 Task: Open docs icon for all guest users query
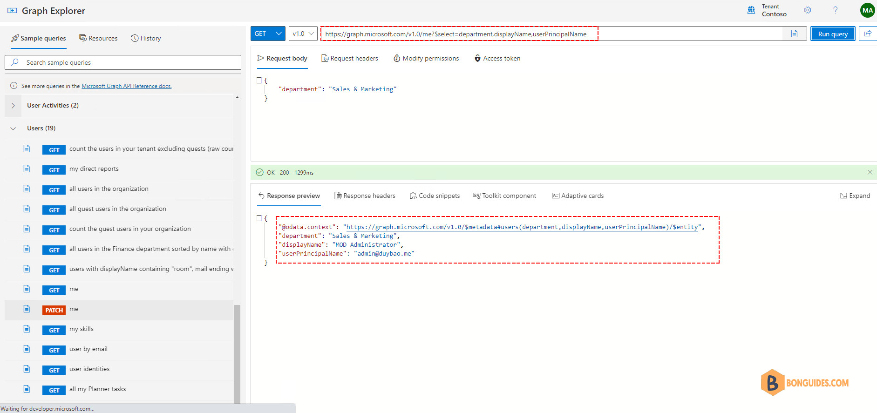pyautogui.click(x=27, y=209)
